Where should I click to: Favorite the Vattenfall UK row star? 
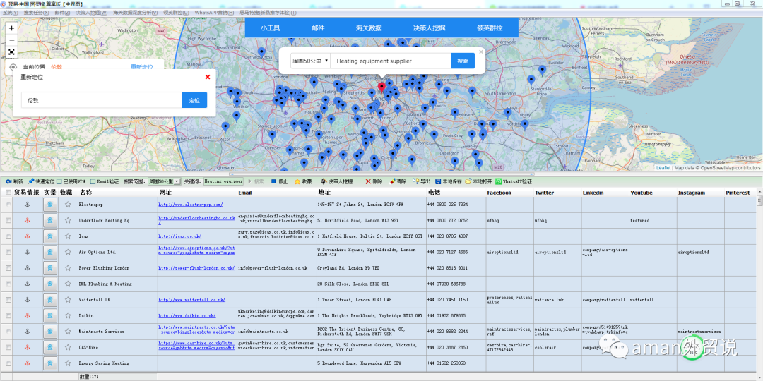(x=68, y=300)
